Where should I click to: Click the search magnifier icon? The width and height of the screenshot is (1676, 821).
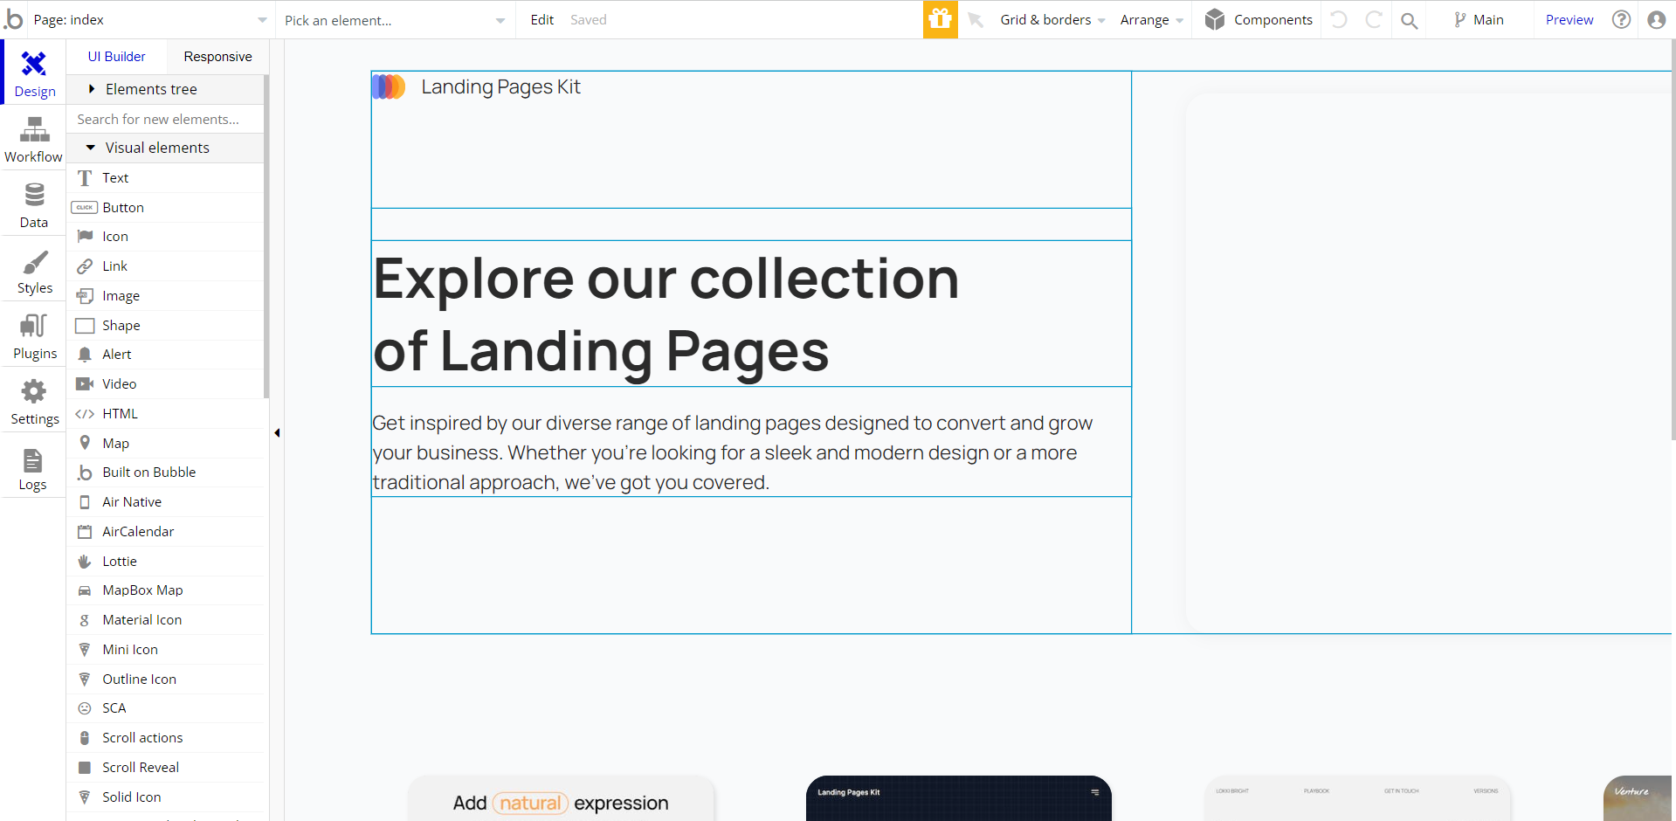[x=1409, y=20]
